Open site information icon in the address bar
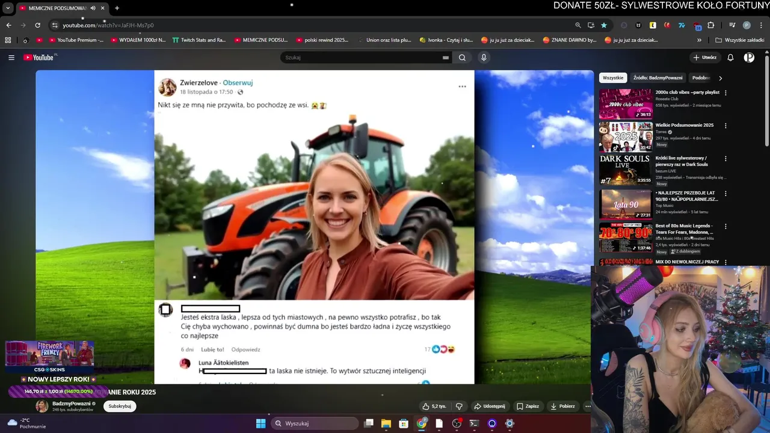Viewport: 770px width, 433px height. [55, 25]
